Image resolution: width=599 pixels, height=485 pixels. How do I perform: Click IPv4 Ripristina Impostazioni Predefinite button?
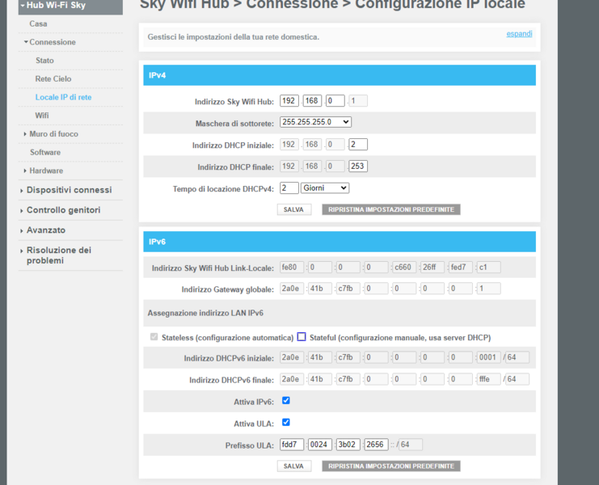point(390,209)
